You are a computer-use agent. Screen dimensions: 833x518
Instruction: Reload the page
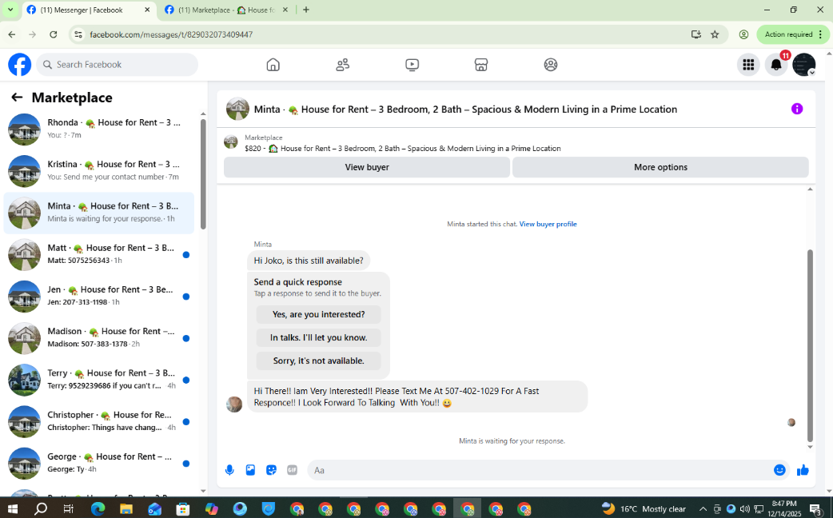click(x=53, y=34)
